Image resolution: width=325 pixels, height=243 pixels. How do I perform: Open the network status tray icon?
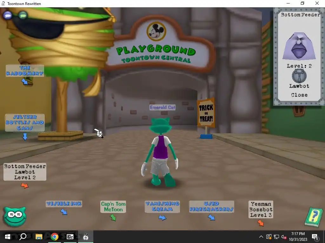tap(276, 237)
